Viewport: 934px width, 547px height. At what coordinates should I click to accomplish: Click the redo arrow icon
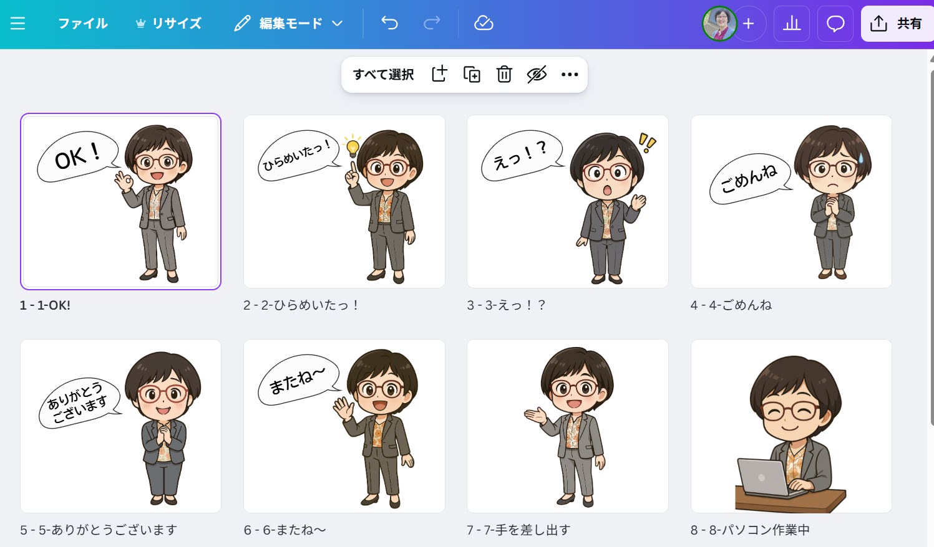coord(432,24)
